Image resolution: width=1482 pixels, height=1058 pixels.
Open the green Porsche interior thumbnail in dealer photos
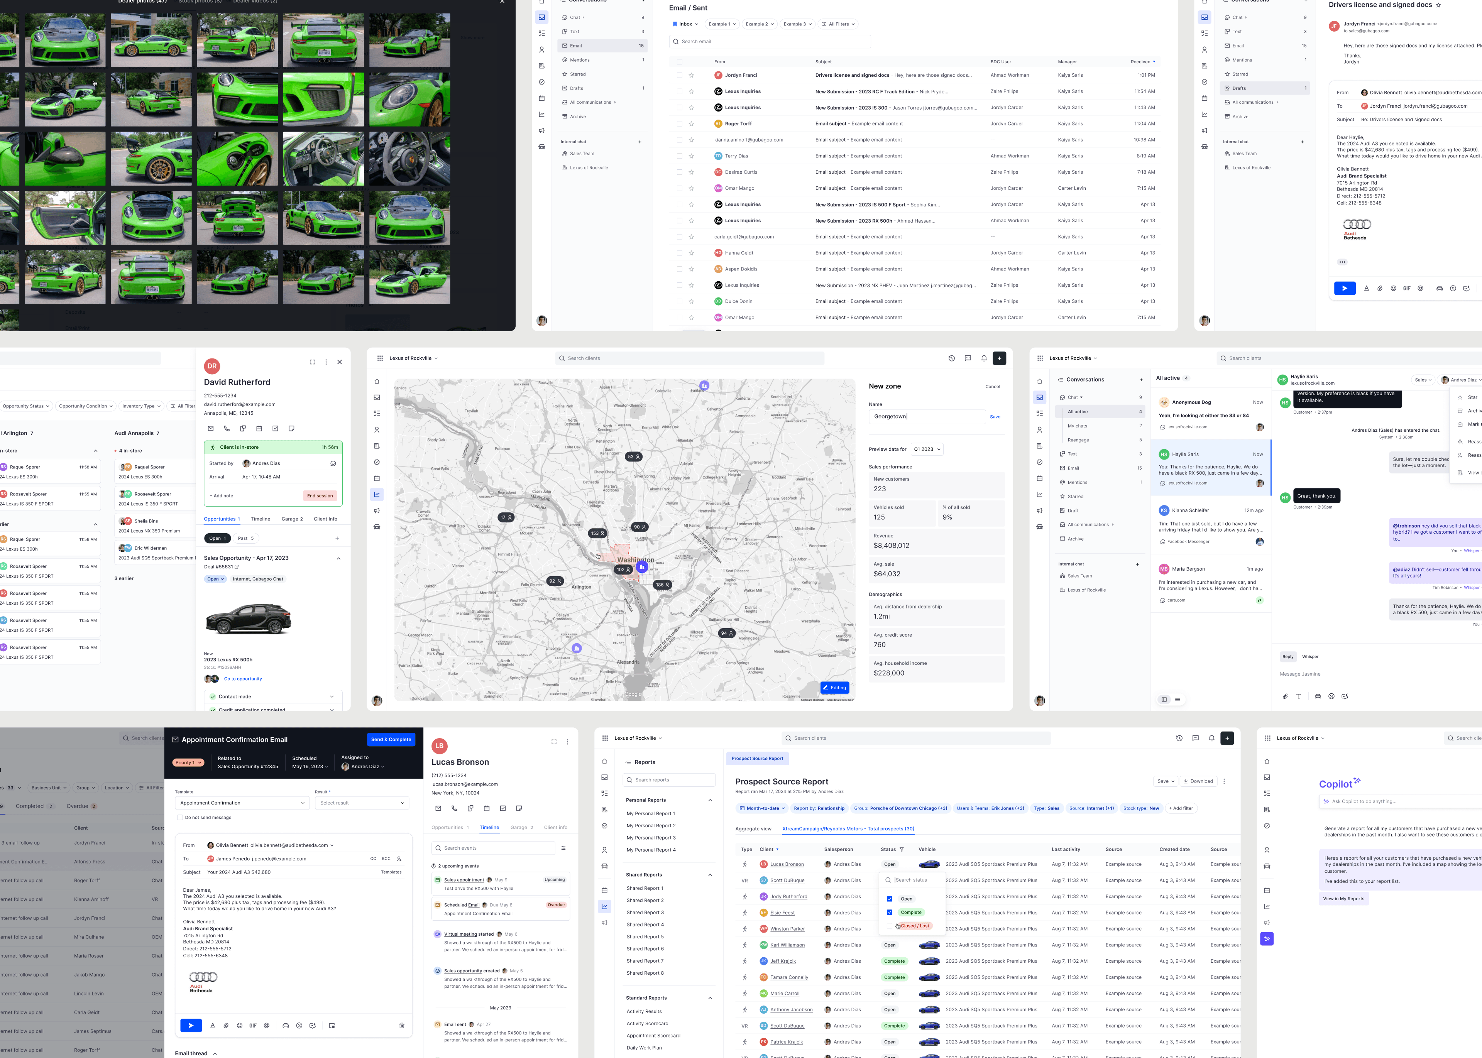point(324,158)
